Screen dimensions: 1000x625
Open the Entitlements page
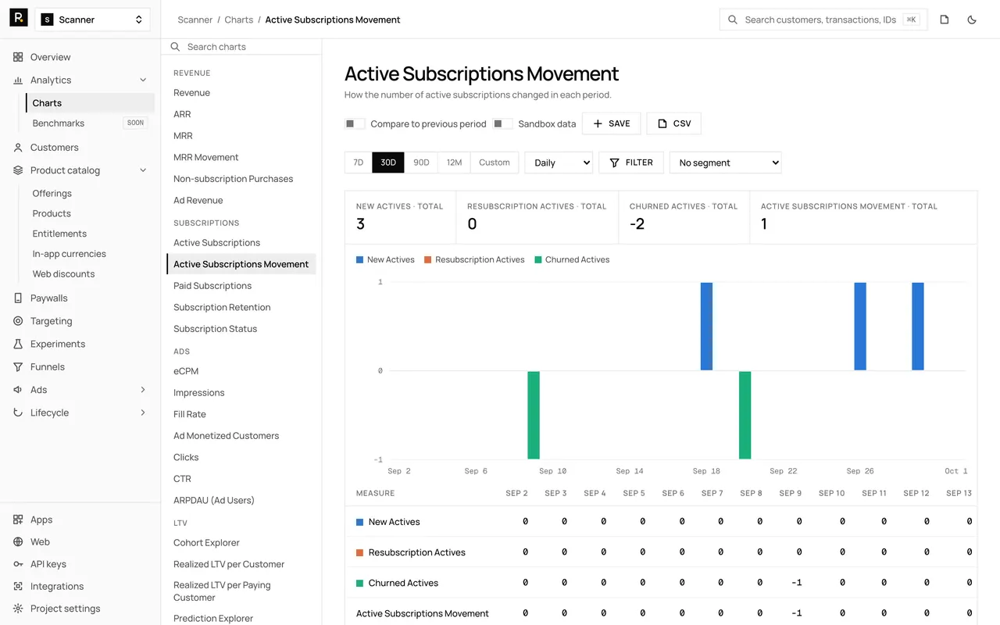[59, 234]
